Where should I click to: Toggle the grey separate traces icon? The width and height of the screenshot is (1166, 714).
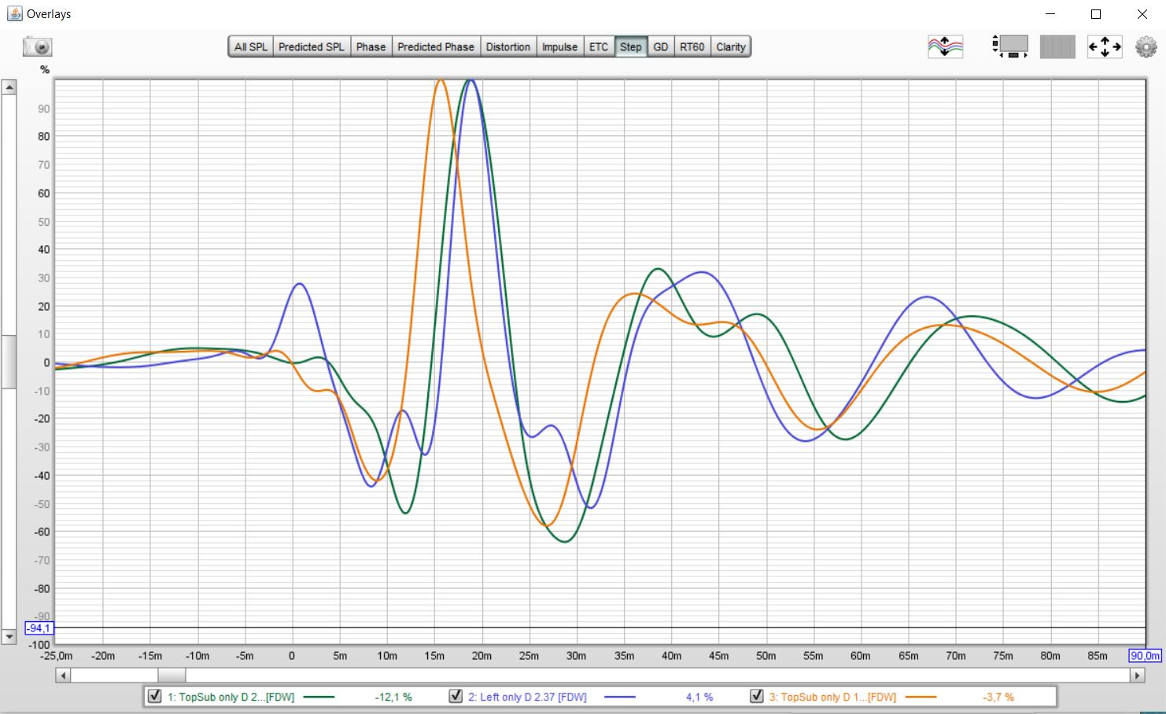[x=1057, y=47]
